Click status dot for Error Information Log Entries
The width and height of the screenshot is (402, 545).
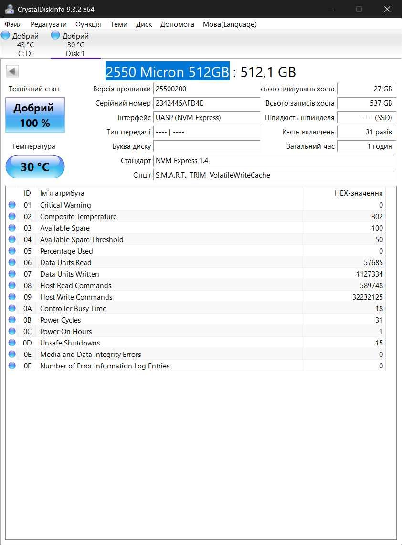(x=12, y=365)
